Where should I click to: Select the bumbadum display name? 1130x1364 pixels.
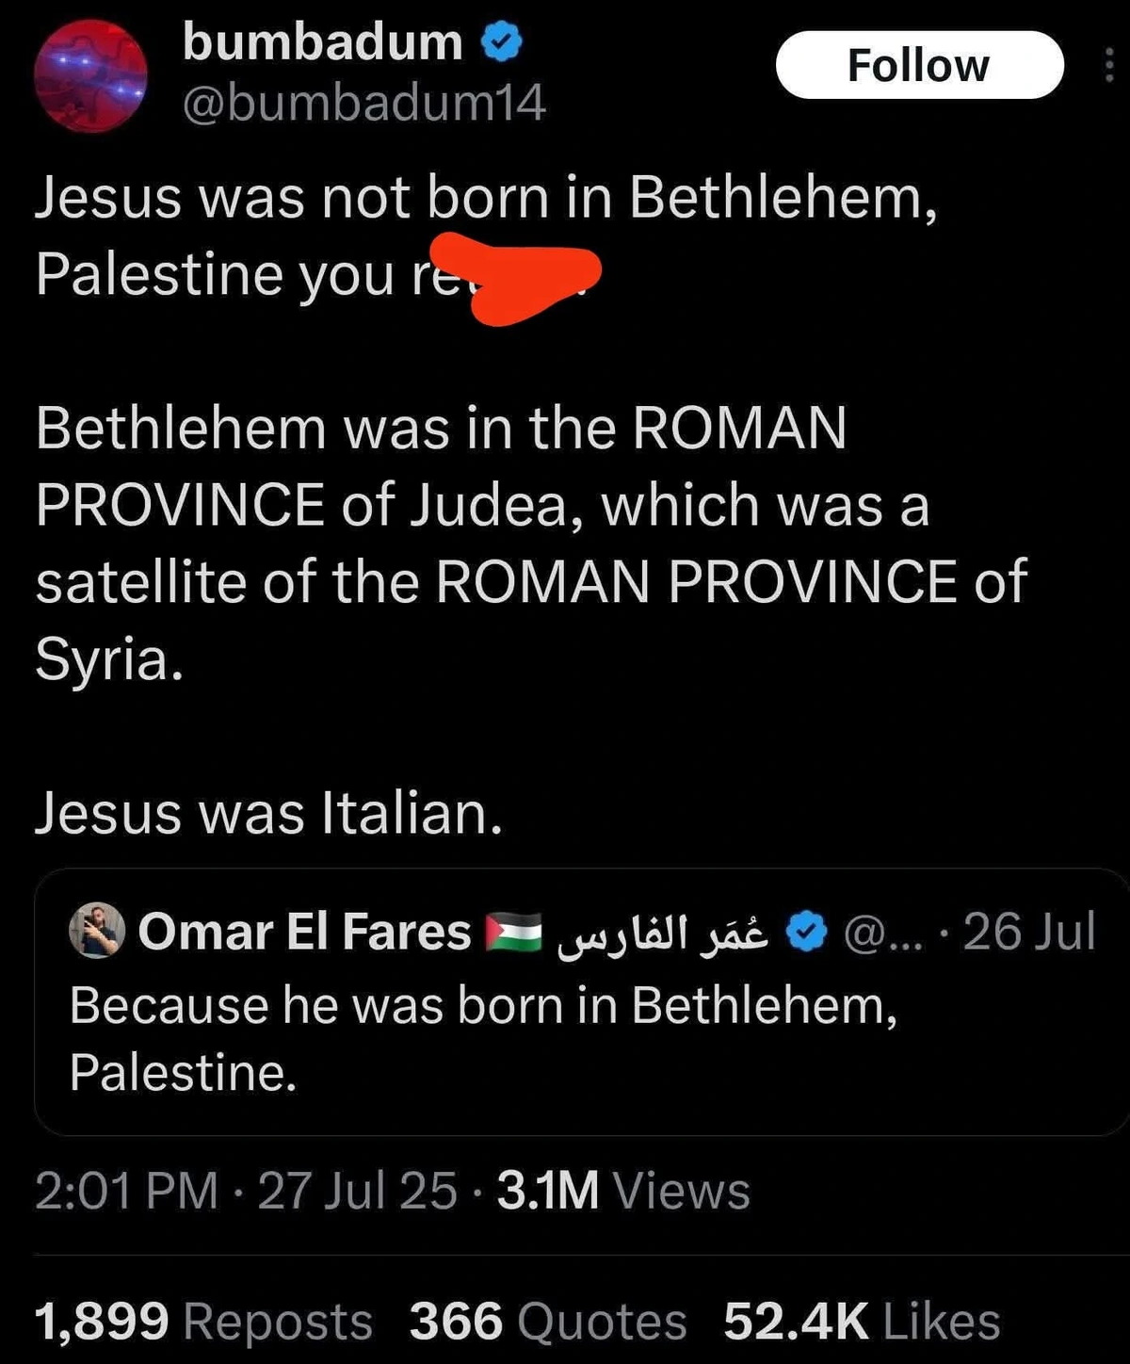(322, 41)
